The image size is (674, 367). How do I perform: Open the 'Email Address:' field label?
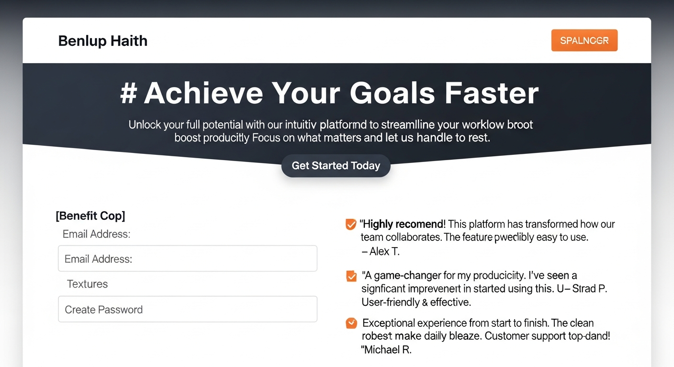point(96,234)
